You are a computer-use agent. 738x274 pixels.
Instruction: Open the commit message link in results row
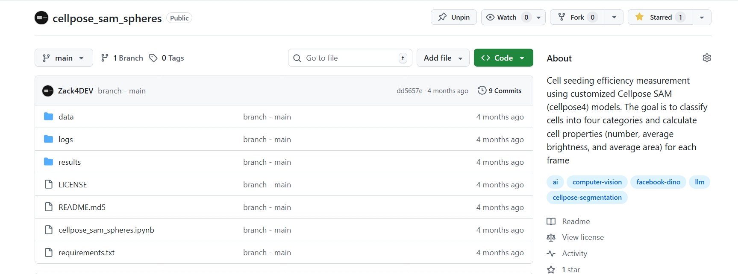click(x=267, y=162)
